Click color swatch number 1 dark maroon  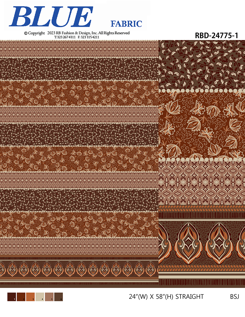[12, 297]
